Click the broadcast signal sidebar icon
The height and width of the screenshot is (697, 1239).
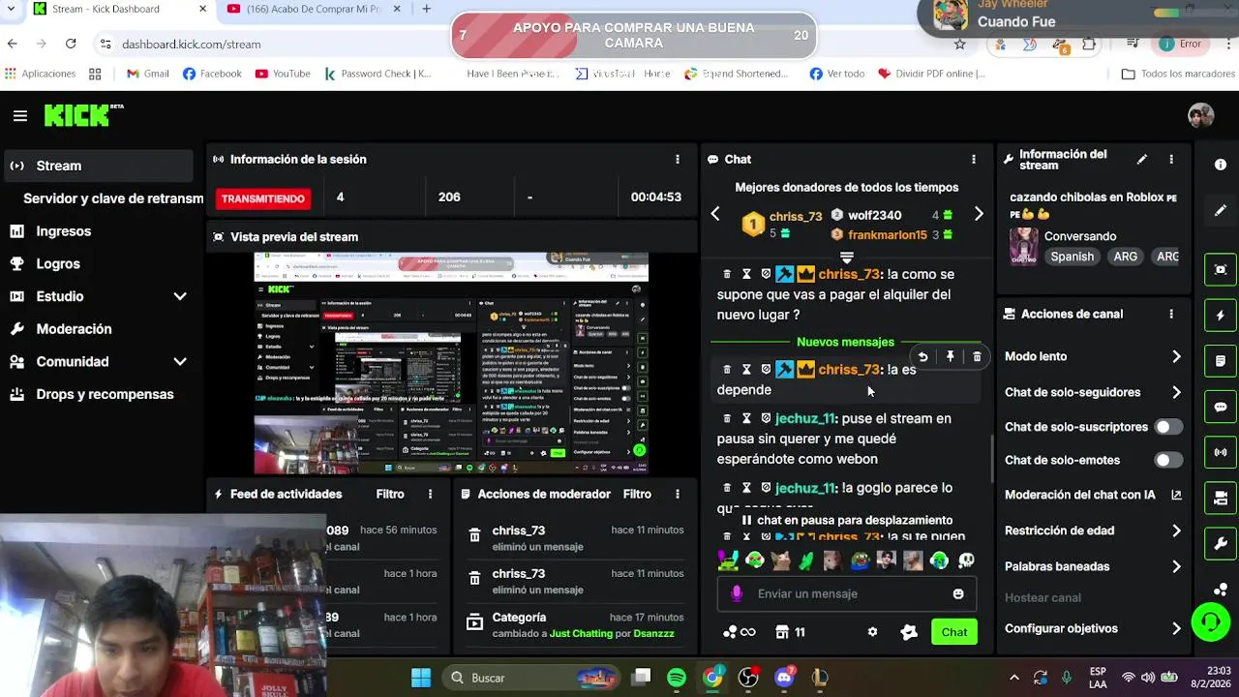coord(1221,452)
